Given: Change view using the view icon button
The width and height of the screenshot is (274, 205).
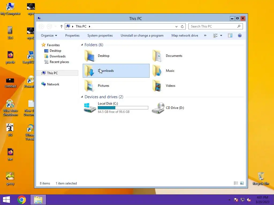Looking at the screenshot, I should click(x=215, y=36).
